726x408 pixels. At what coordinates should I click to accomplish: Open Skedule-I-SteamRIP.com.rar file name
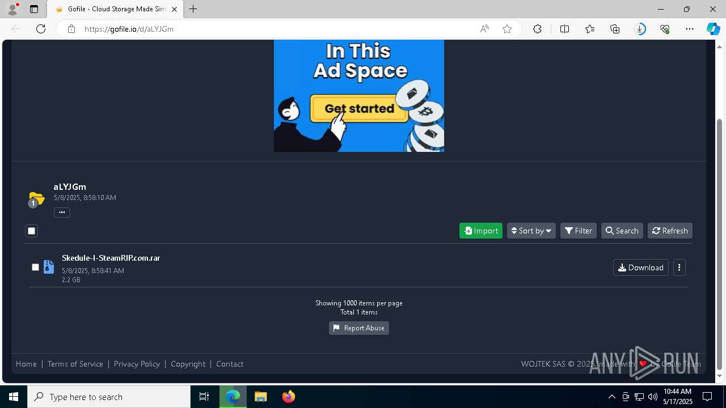111,258
